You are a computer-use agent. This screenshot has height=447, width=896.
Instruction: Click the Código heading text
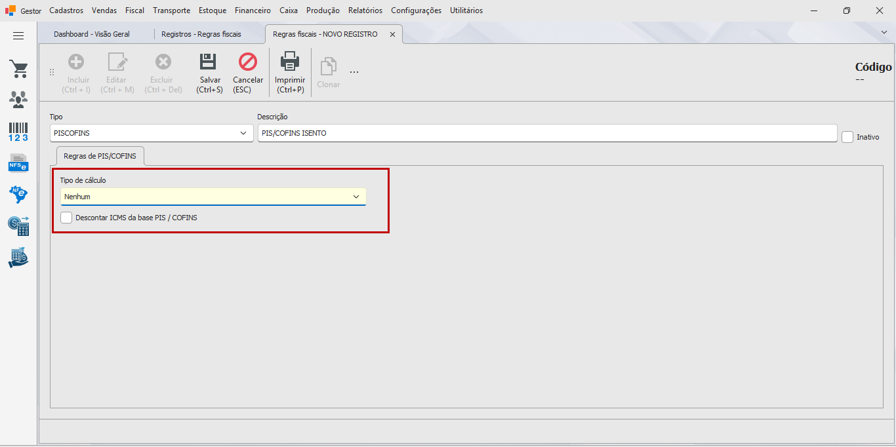pyautogui.click(x=874, y=67)
